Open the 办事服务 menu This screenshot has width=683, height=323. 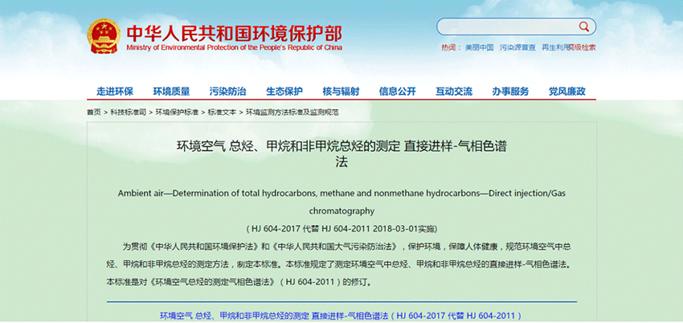(x=510, y=92)
